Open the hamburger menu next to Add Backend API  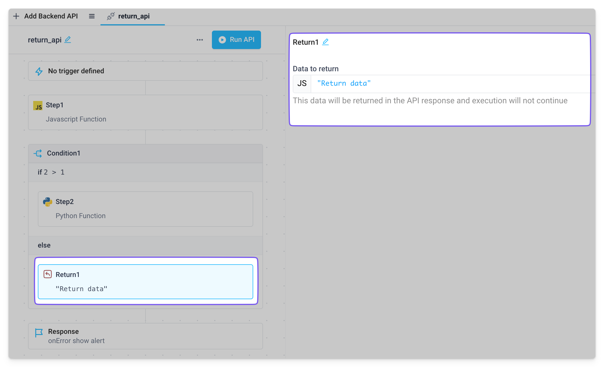tap(92, 16)
